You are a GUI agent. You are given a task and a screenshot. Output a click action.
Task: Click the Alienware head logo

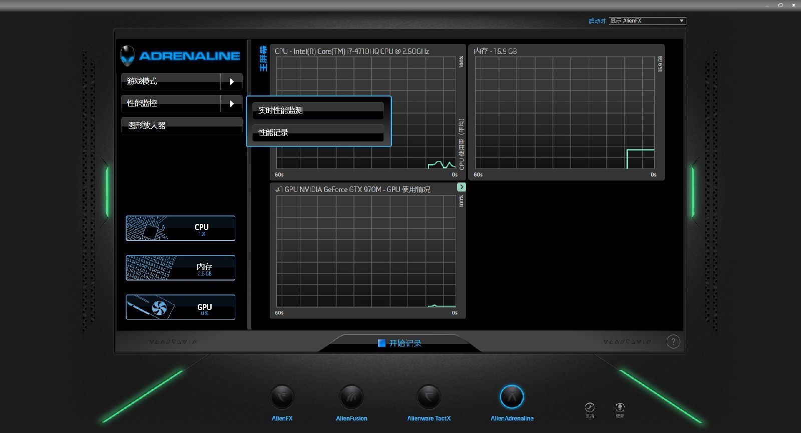click(128, 55)
